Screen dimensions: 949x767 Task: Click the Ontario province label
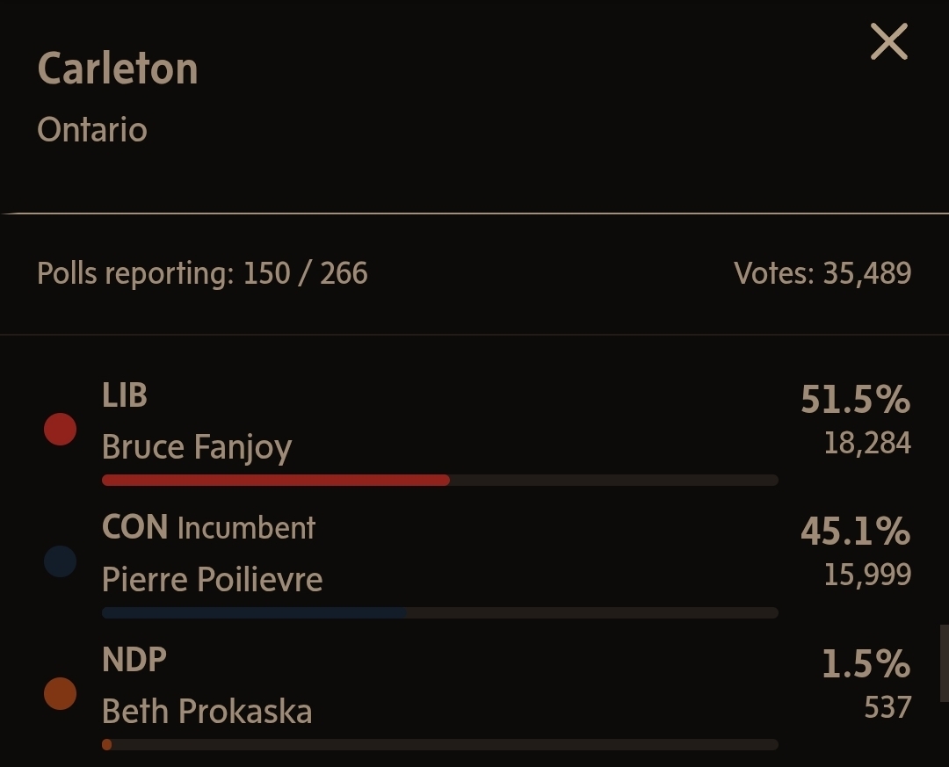point(92,130)
